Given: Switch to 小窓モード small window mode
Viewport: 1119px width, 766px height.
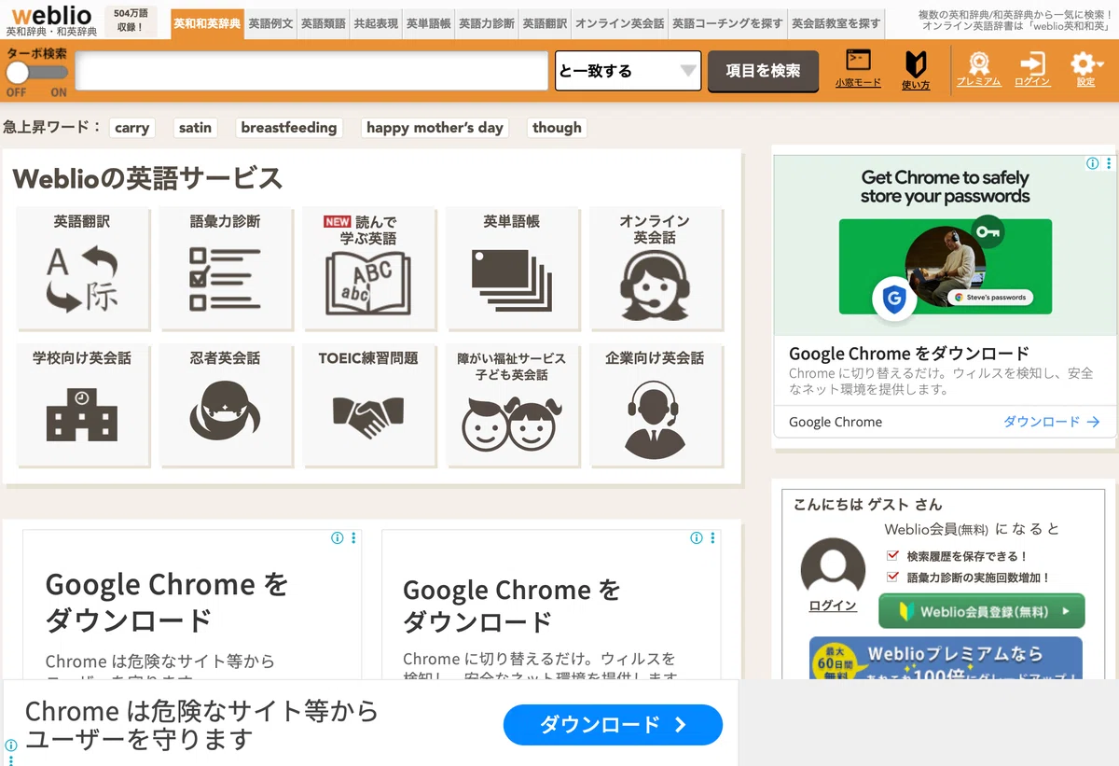Looking at the screenshot, I should pyautogui.click(x=858, y=69).
